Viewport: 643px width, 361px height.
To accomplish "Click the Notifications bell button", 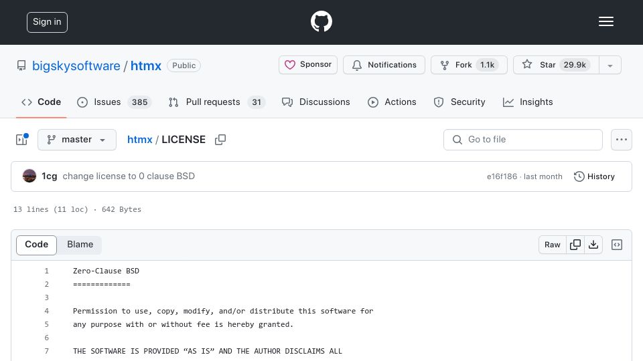I will (384, 65).
